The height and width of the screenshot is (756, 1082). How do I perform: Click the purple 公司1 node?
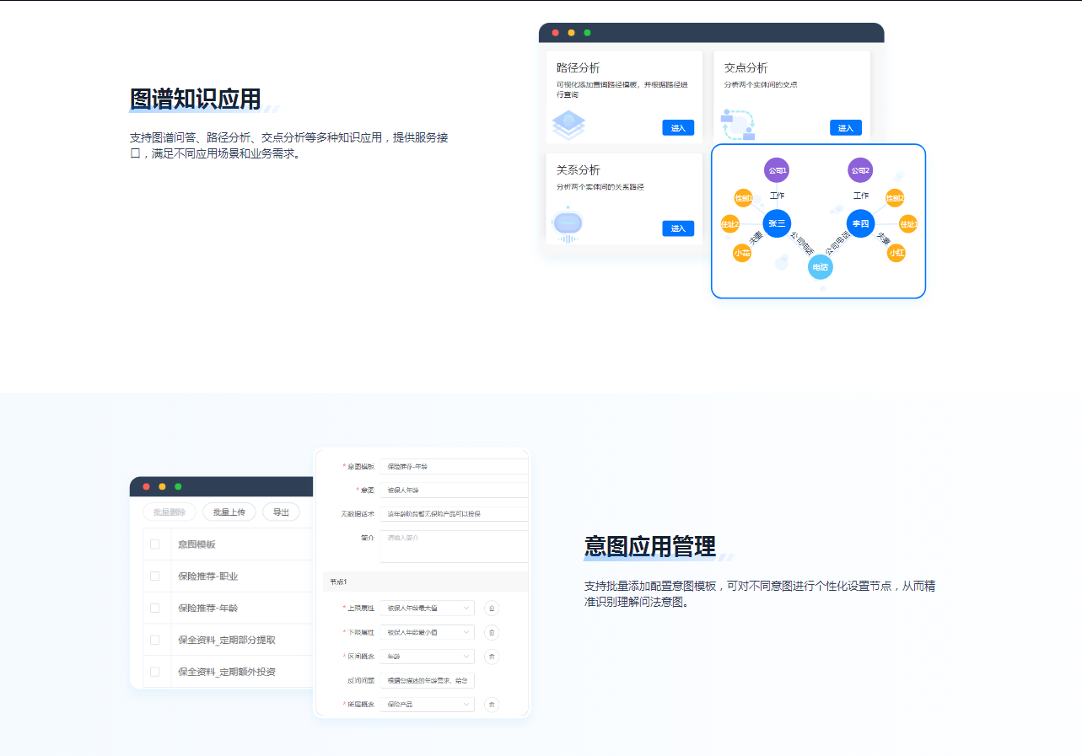[x=777, y=170]
